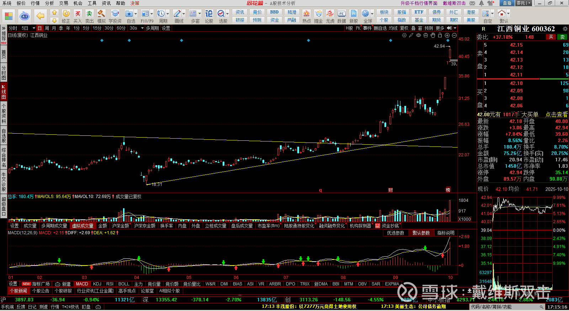Click chart settings gear icon above K-line

point(404,35)
